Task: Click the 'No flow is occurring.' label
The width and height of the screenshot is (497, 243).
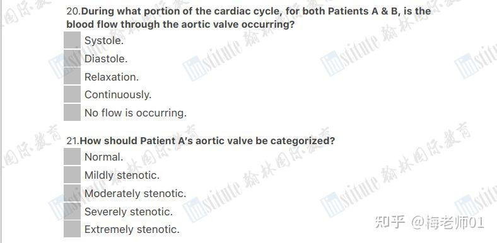Action: tap(136, 113)
